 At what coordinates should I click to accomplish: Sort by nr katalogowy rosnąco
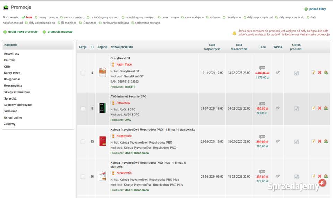click(x=105, y=17)
